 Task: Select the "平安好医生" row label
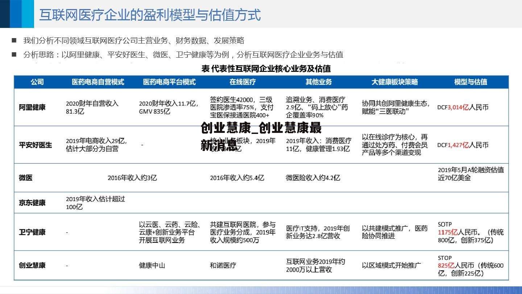pos(36,145)
